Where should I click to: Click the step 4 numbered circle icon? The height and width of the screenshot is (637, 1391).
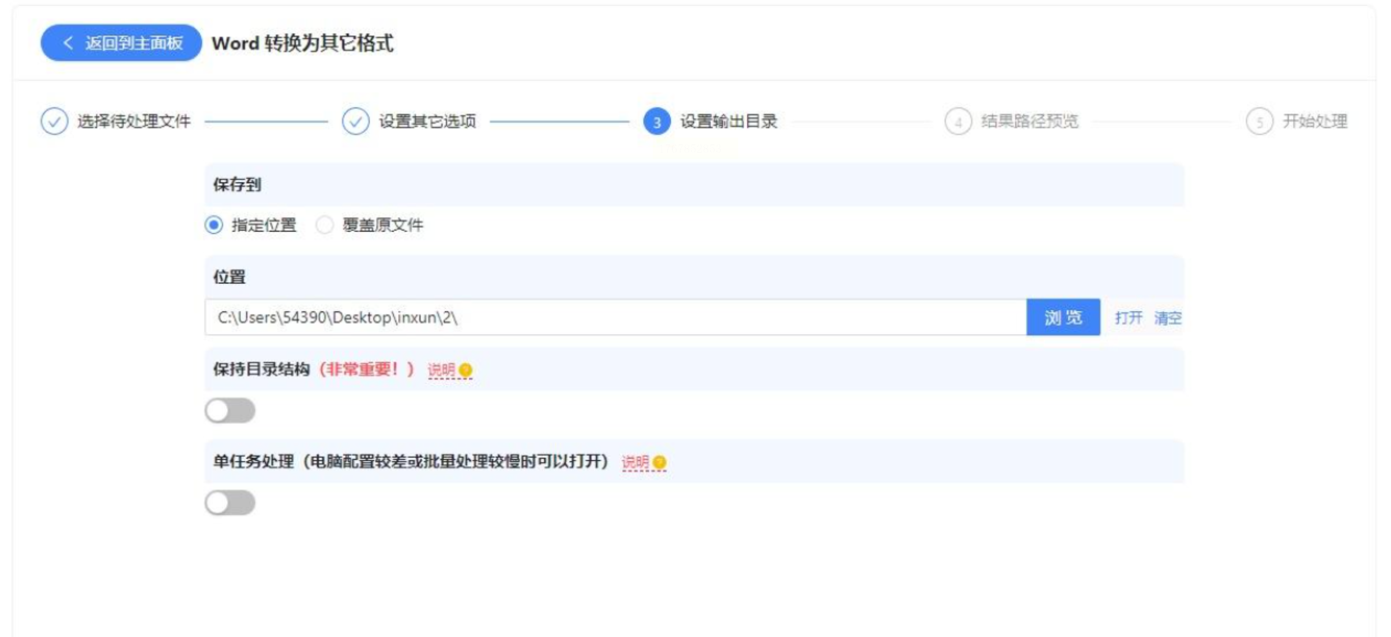coord(958,122)
